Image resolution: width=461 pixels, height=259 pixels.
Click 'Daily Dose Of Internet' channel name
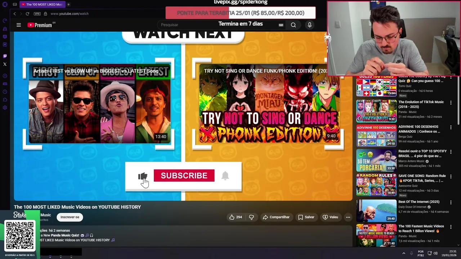(x=412, y=207)
